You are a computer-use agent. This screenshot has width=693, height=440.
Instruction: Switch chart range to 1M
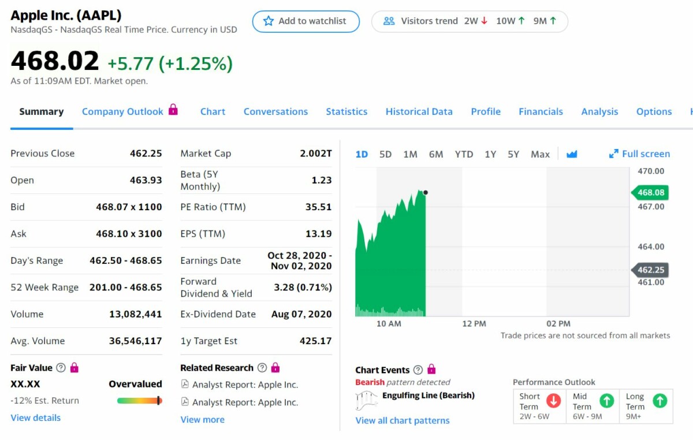tap(410, 154)
